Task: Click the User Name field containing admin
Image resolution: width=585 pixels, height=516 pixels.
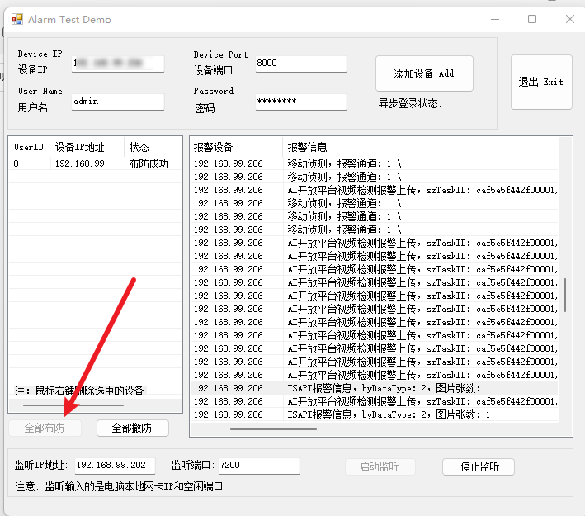Action: click(x=118, y=102)
